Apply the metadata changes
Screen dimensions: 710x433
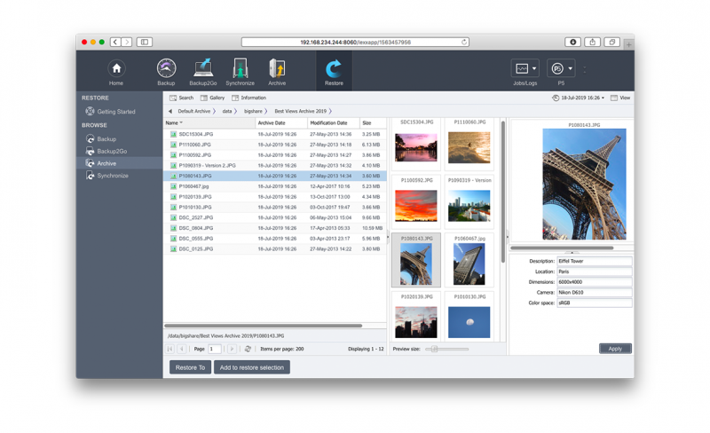coord(615,349)
